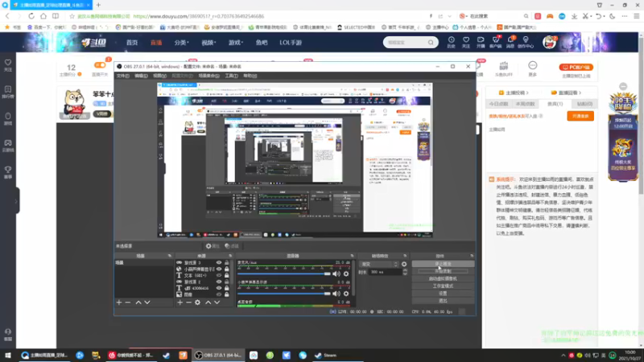Pop out scenes dock icon
Image resolution: width=644 pixels, height=362 pixels.
tap(170, 256)
